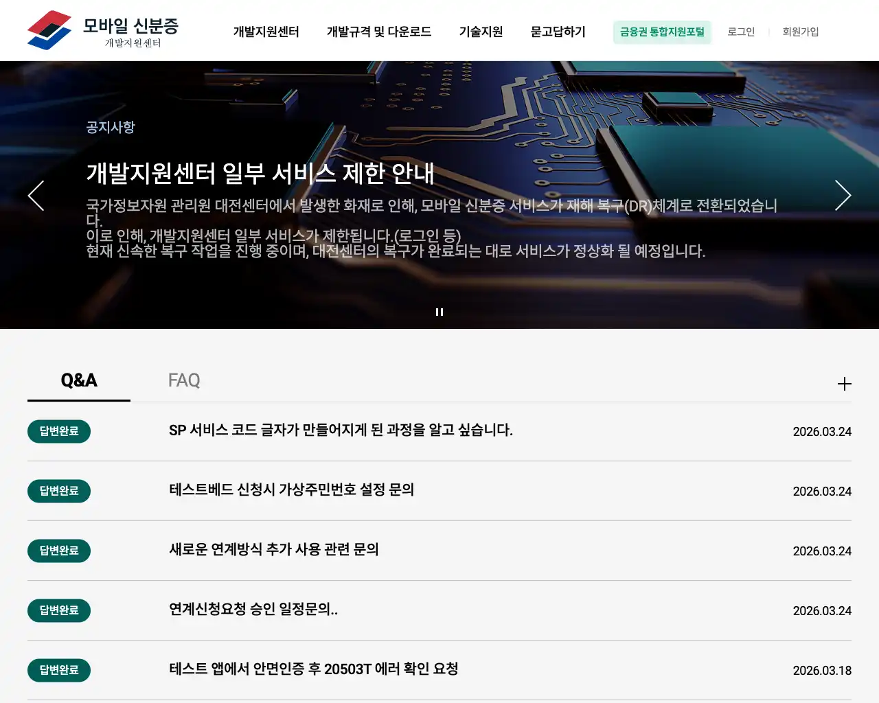The height and width of the screenshot is (703, 879).
Task: Click the 로그인 link
Action: 741,32
